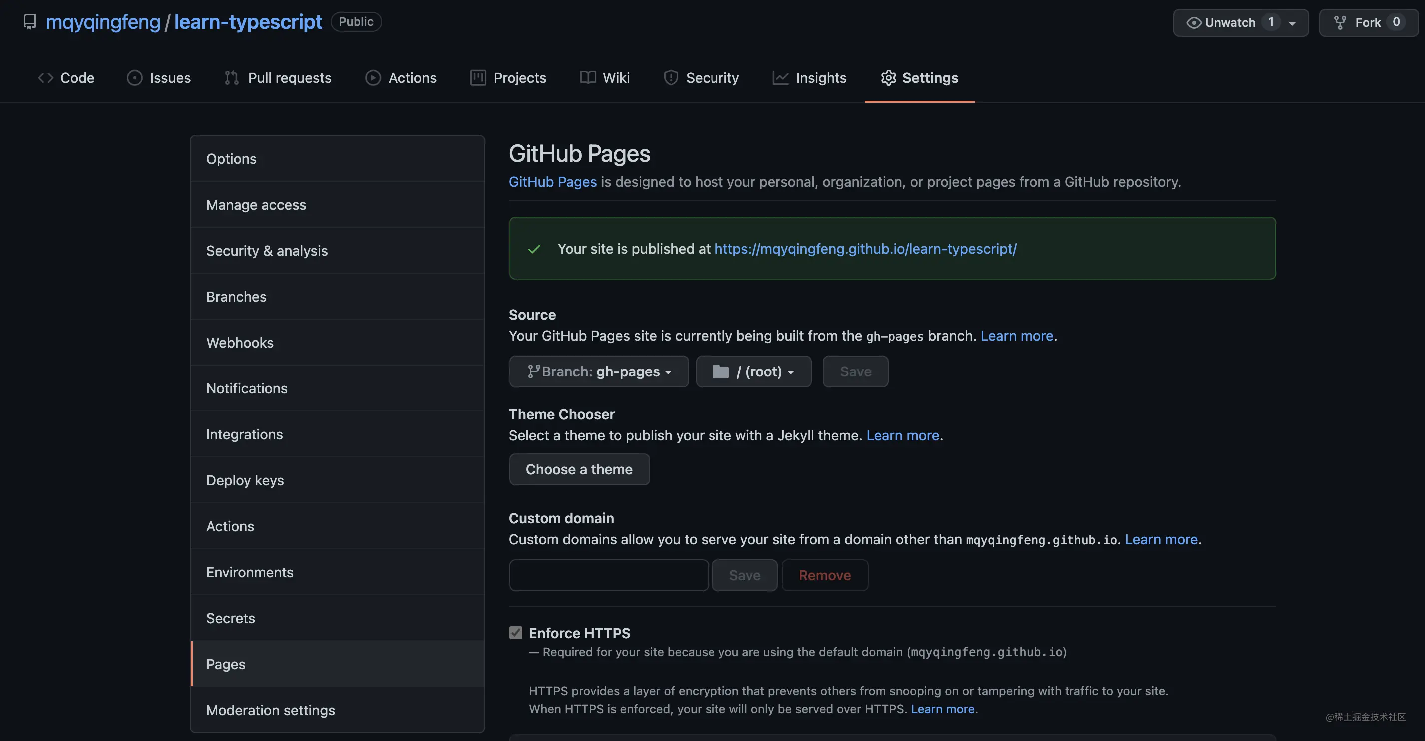Image resolution: width=1425 pixels, height=741 pixels.
Task: Click the Wiki book icon
Action: click(588, 78)
